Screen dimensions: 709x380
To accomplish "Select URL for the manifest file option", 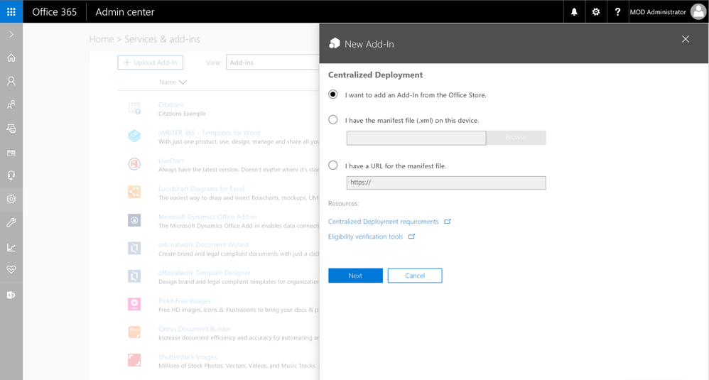I will tap(333, 165).
